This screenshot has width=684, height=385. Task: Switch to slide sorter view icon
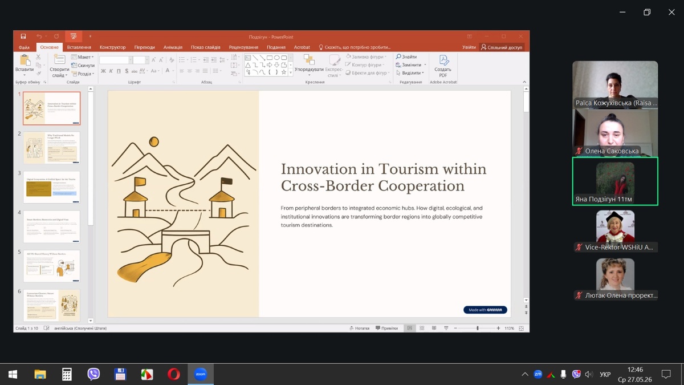[x=422, y=329]
